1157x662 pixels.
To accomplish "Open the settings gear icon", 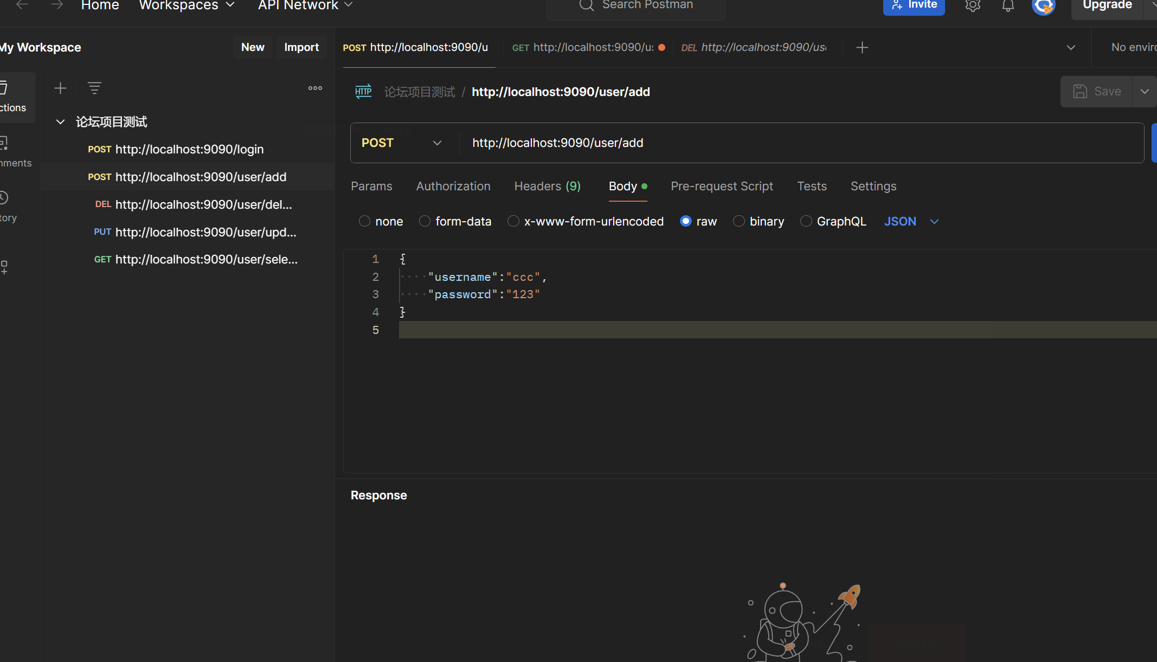I will point(973,5).
